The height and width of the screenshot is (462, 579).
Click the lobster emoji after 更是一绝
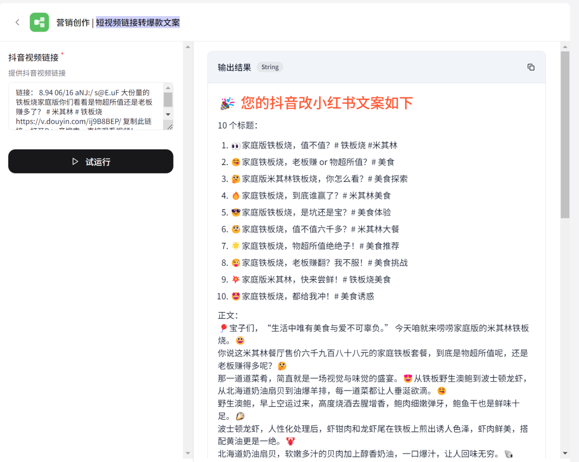(x=291, y=441)
